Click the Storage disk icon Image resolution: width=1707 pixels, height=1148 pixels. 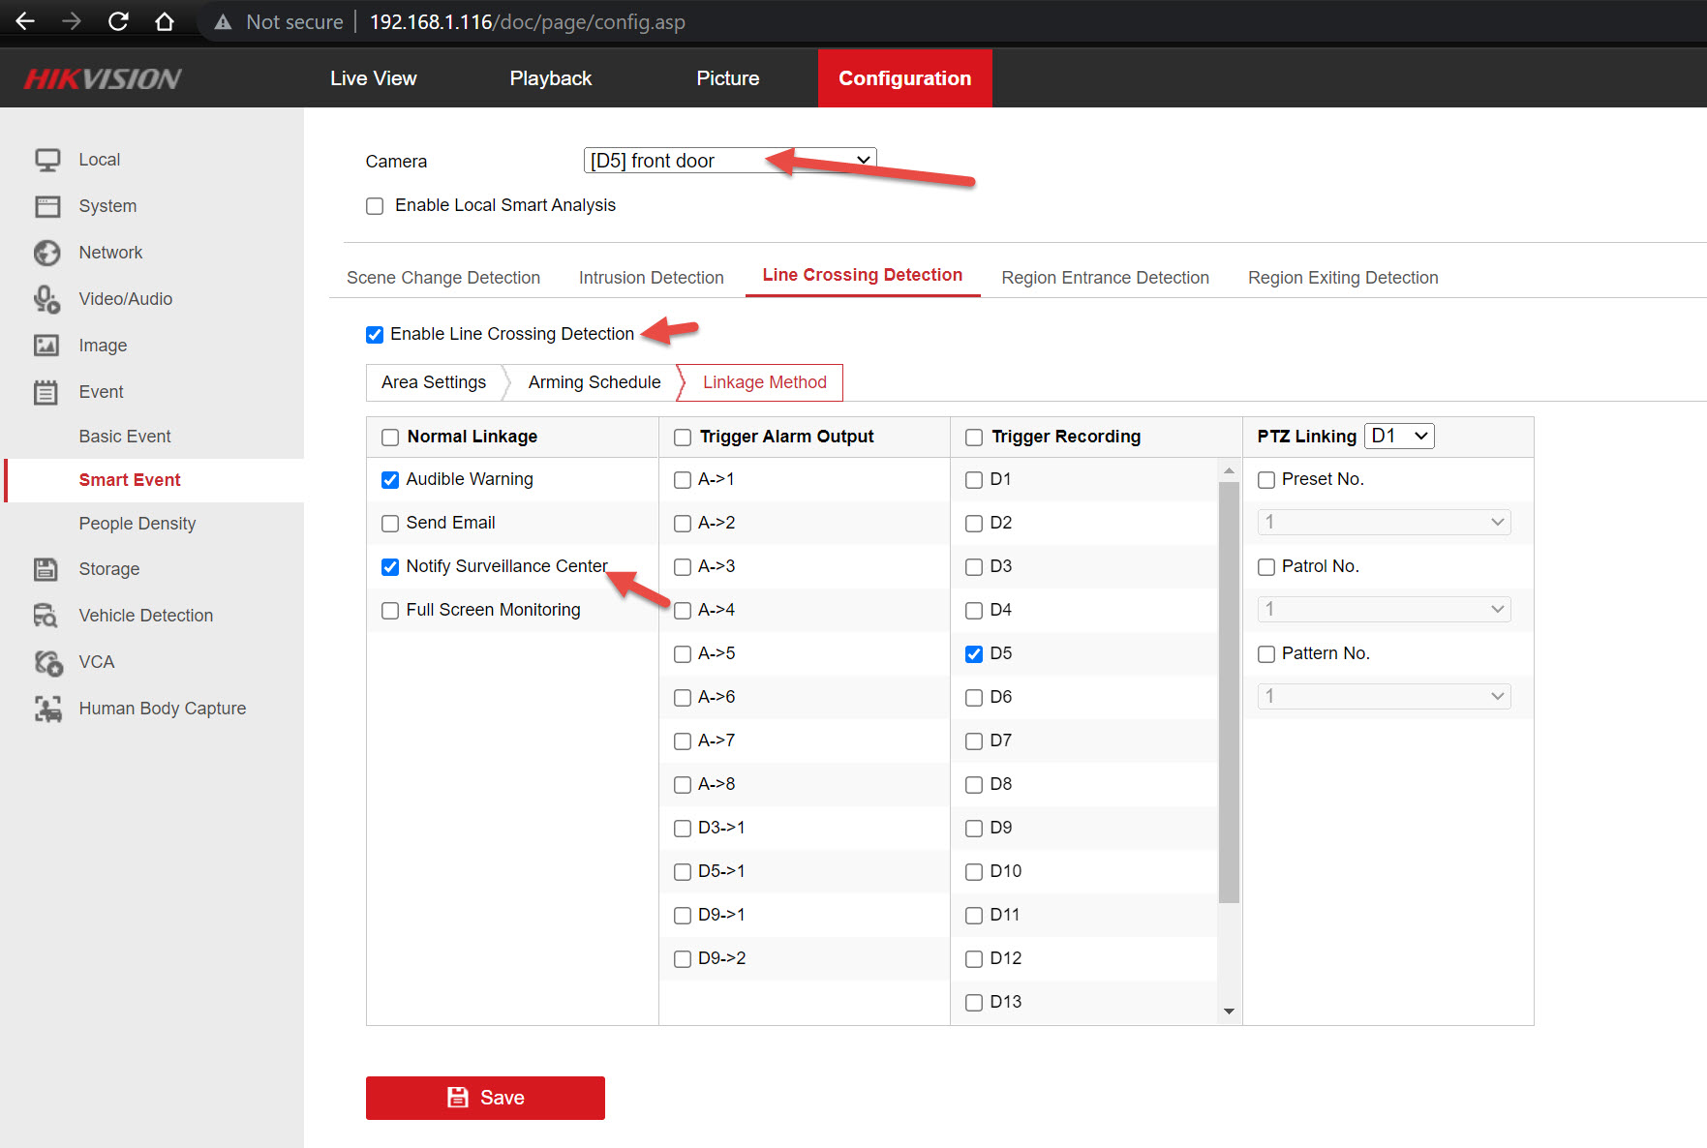pyautogui.click(x=46, y=569)
